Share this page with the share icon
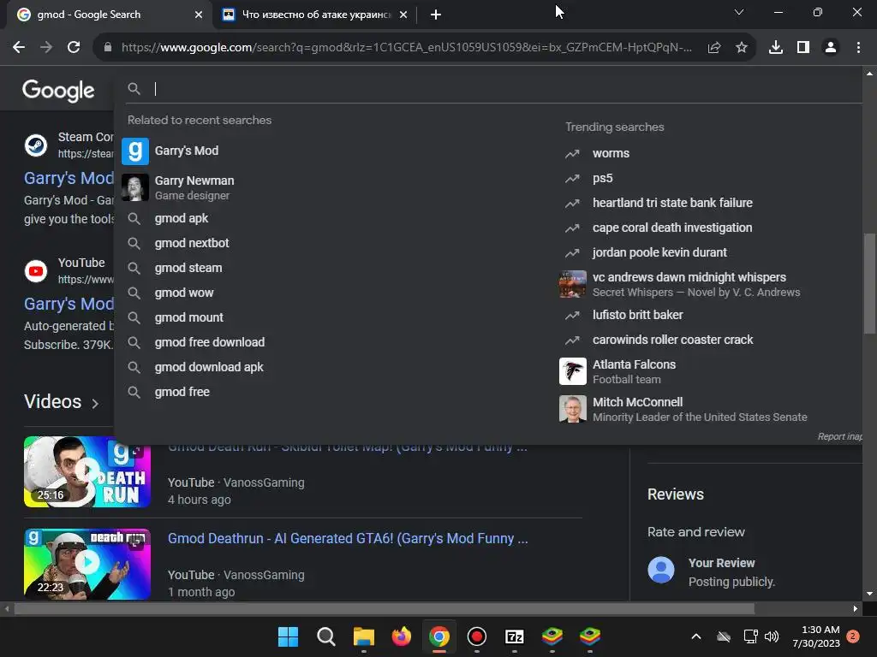Image resolution: width=877 pixels, height=657 pixels. click(x=713, y=48)
